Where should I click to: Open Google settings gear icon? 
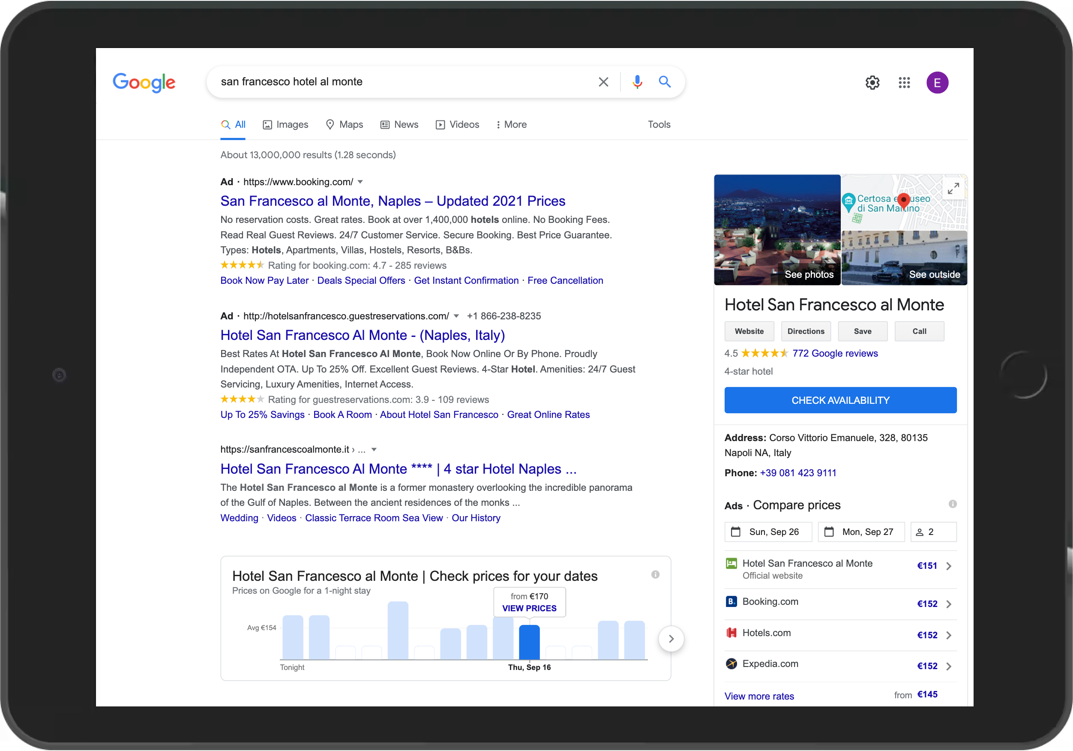pos(872,83)
